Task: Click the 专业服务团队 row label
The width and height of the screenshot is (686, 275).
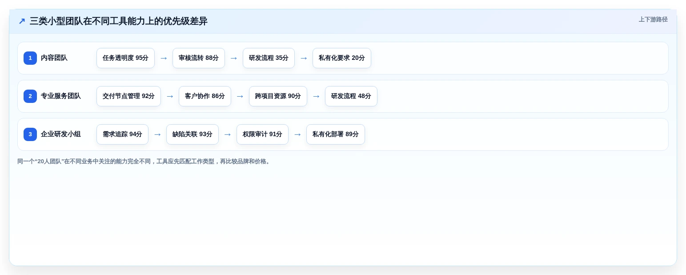Action: [x=61, y=96]
